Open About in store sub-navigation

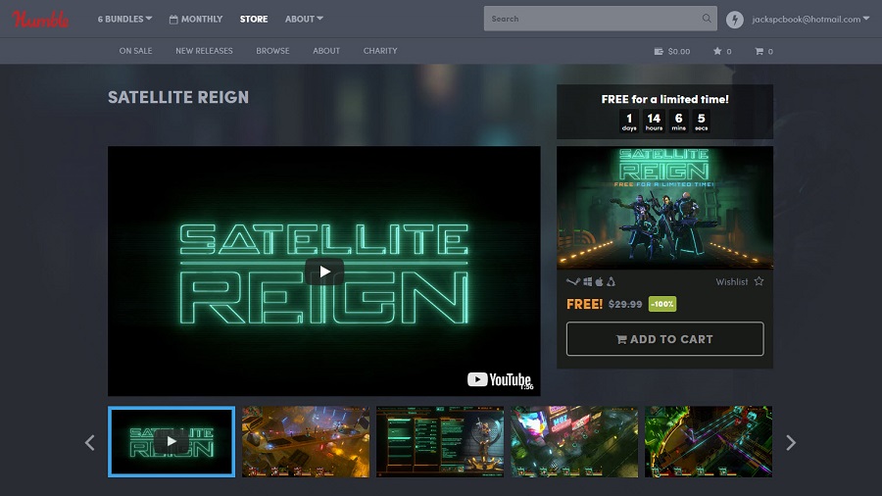[326, 51]
